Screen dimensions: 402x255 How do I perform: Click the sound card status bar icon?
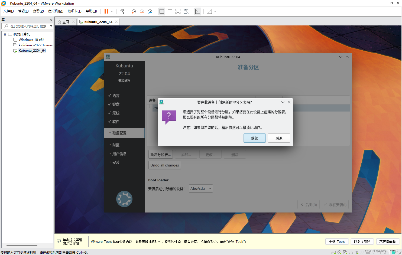[x=356, y=252]
